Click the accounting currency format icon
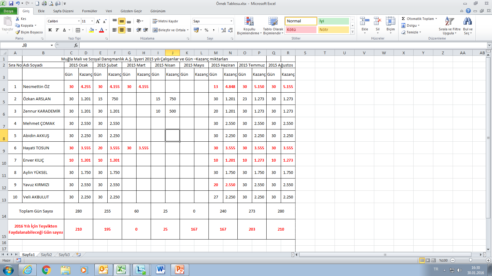Viewport: 492px width, 276px height. (196, 30)
